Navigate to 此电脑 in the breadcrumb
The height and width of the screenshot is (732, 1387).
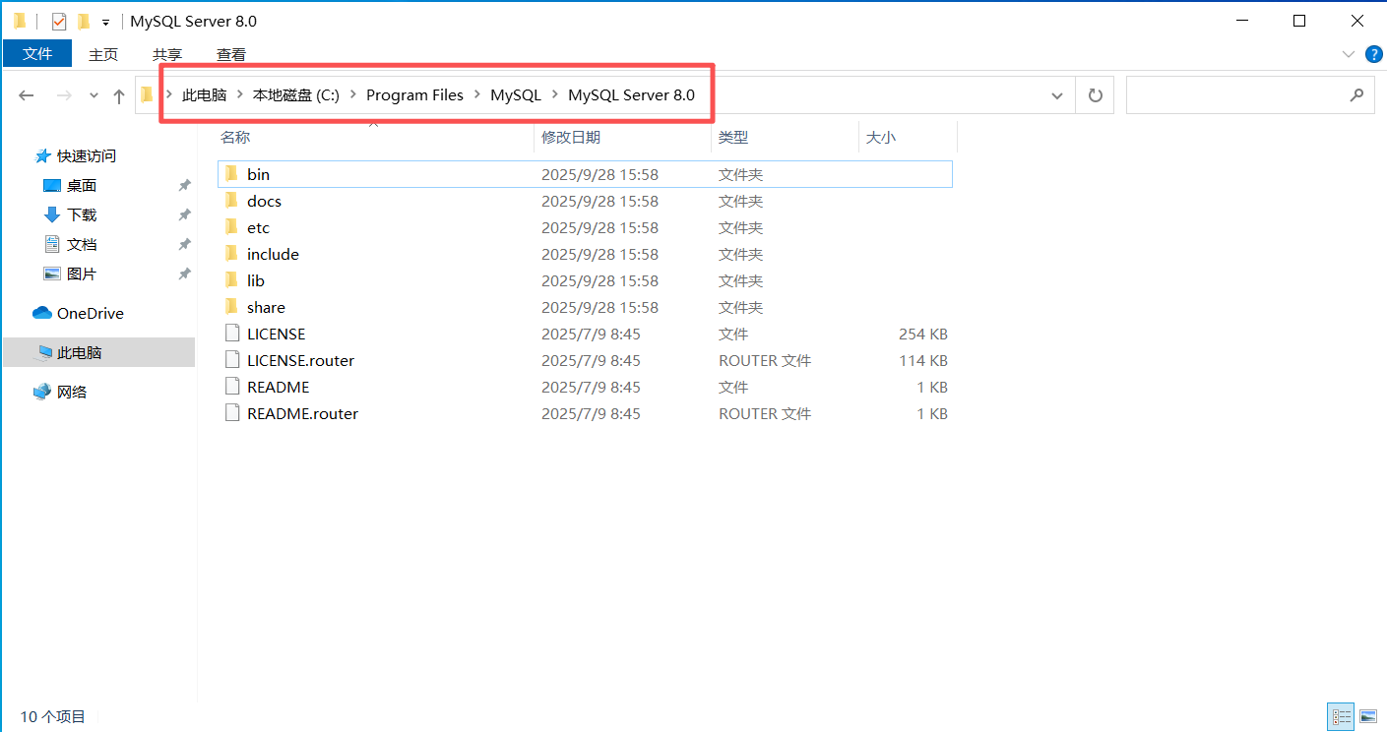click(204, 95)
